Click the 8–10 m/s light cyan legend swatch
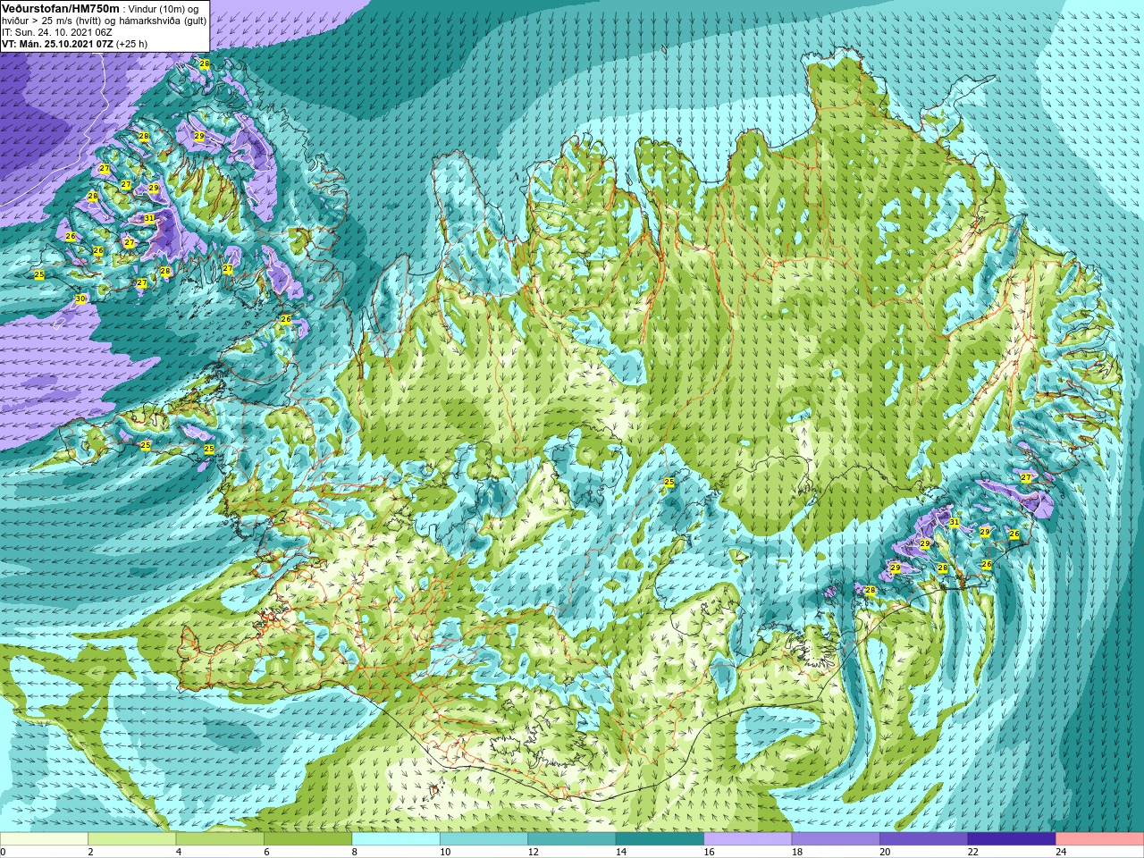Screen dimensions: 1144x858 coord(396,839)
